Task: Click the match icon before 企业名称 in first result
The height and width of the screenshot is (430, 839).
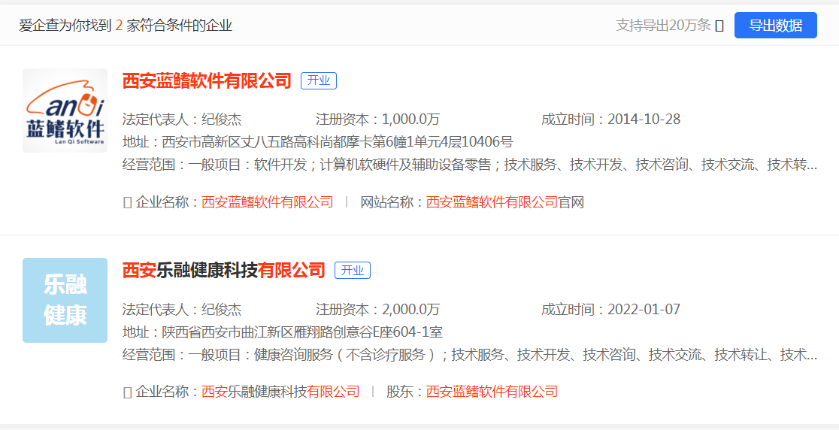Action: 127,203
